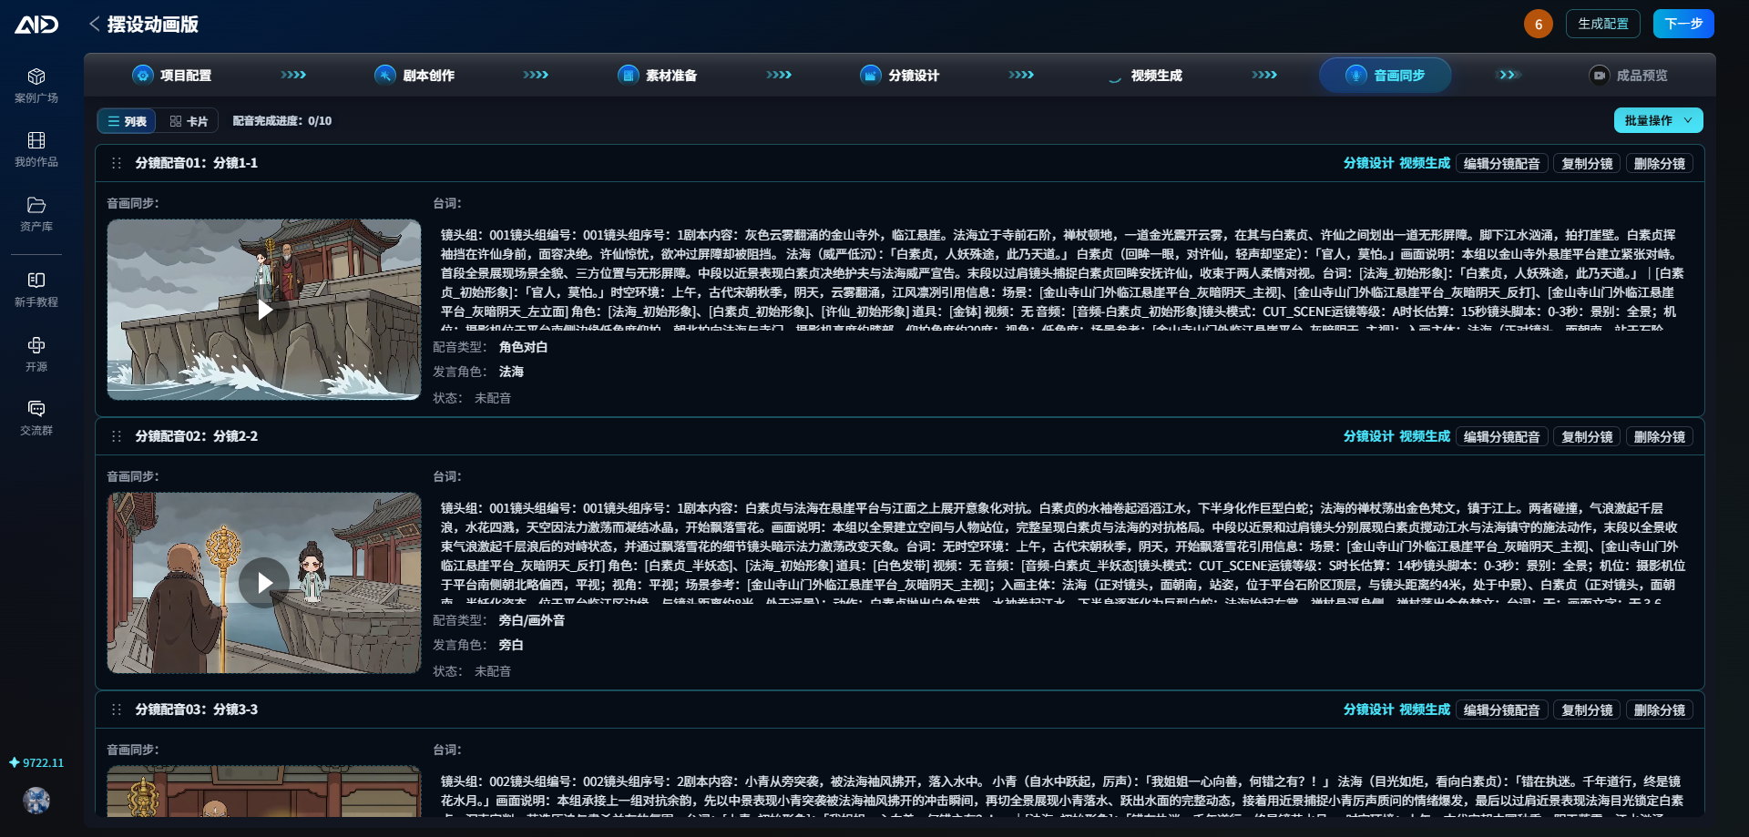The image size is (1749, 837).
Task: Open 分镜设计 link for 分镜配音01
Action: click(x=1368, y=163)
